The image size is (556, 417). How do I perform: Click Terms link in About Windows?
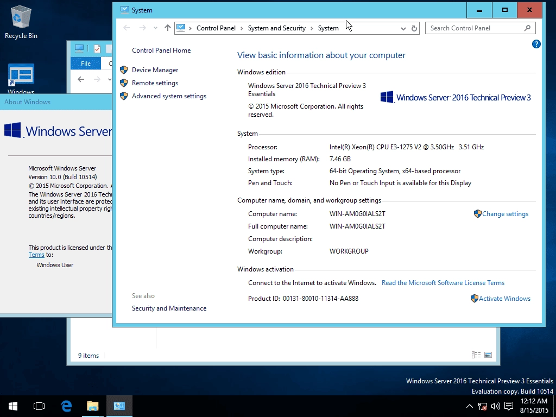pos(36,255)
